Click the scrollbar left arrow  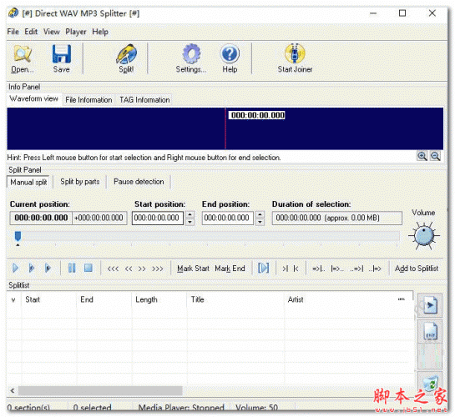tap(13, 390)
